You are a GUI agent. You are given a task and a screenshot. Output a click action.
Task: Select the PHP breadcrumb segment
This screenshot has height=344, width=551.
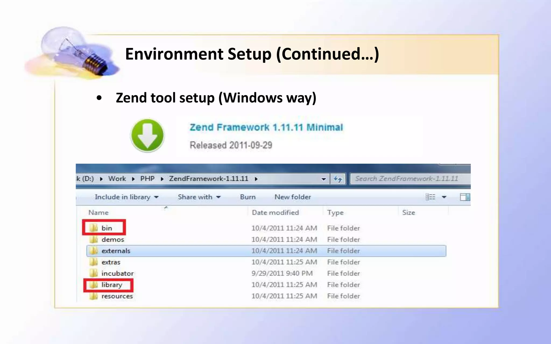tap(147, 179)
